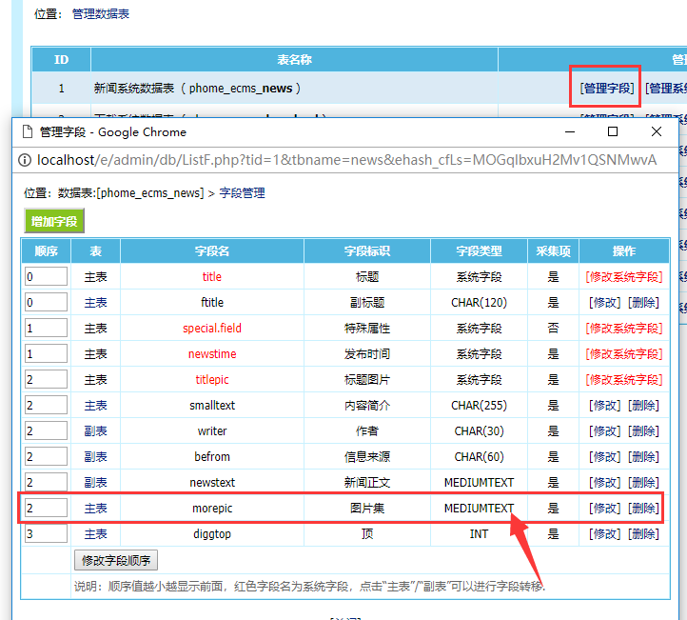687x620 pixels.
Task: Click 字段管理 breadcrumb link
Action: click(x=242, y=193)
